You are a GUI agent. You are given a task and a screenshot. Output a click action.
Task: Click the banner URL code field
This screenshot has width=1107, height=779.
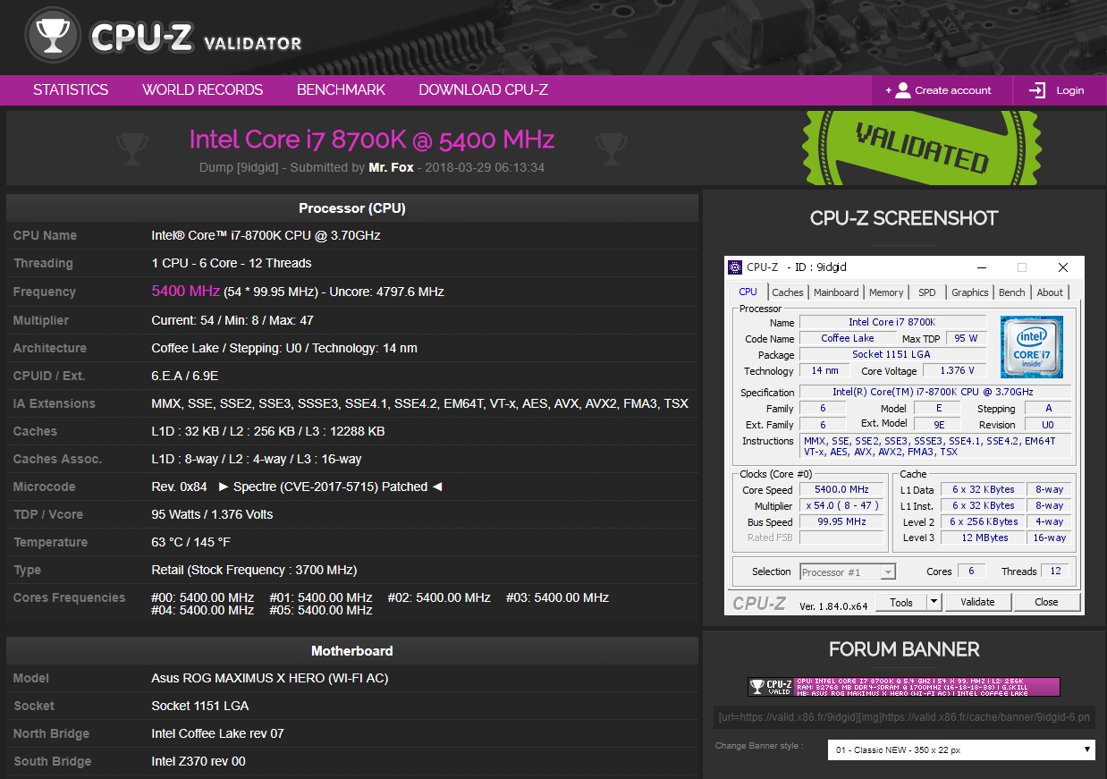click(x=904, y=717)
